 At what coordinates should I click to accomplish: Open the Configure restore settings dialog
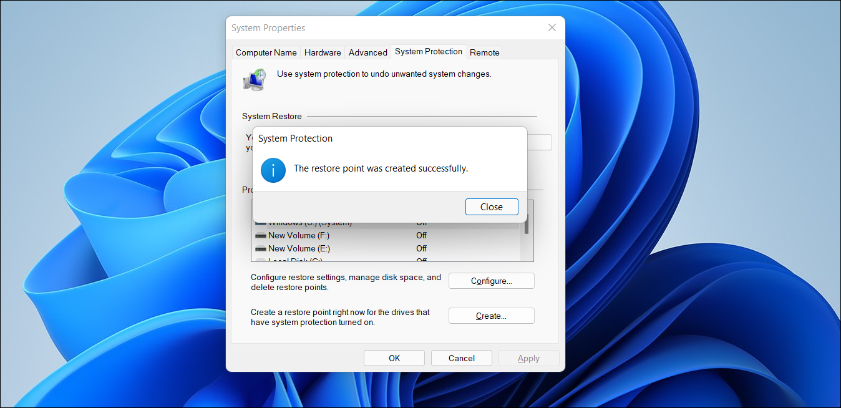point(491,281)
